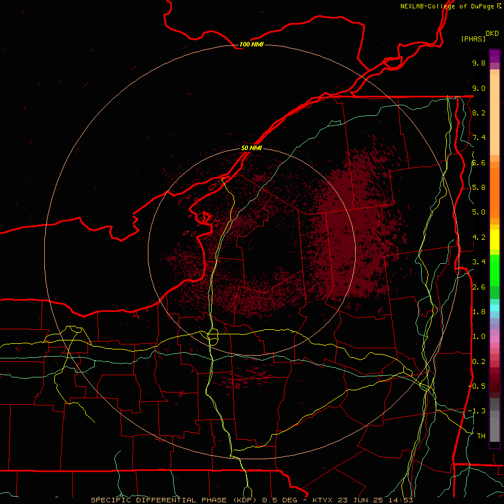This screenshot has height=504, width=504.
Task: Click the 9.0 scale value
Action: point(479,88)
